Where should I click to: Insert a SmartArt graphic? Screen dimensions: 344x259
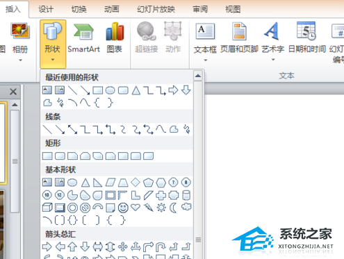pos(83,37)
